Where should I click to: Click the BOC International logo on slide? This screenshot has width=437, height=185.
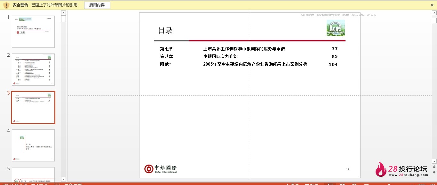click(161, 169)
